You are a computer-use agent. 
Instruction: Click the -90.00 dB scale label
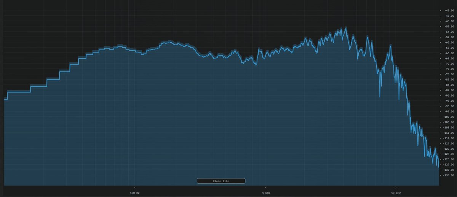tap(449, 96)
